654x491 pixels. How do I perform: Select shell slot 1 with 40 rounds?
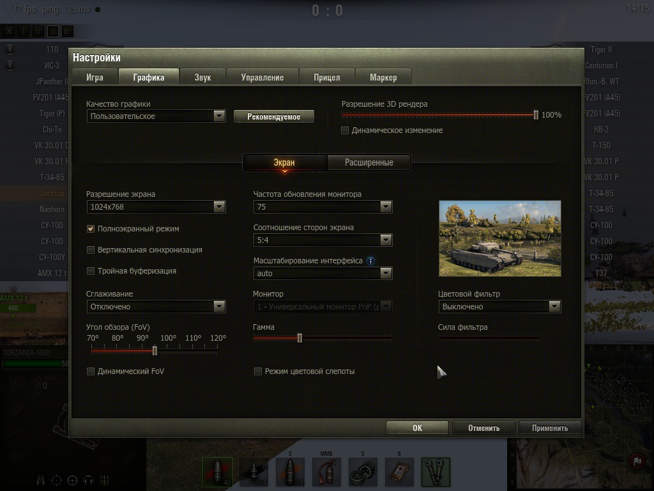click(217, 472)
